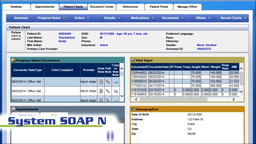Image resolution: width=256 pixels, height=144 pixels.
Task: Edit note pencil for second 09/25/2014 visit
Action: (x=108, y=91)
